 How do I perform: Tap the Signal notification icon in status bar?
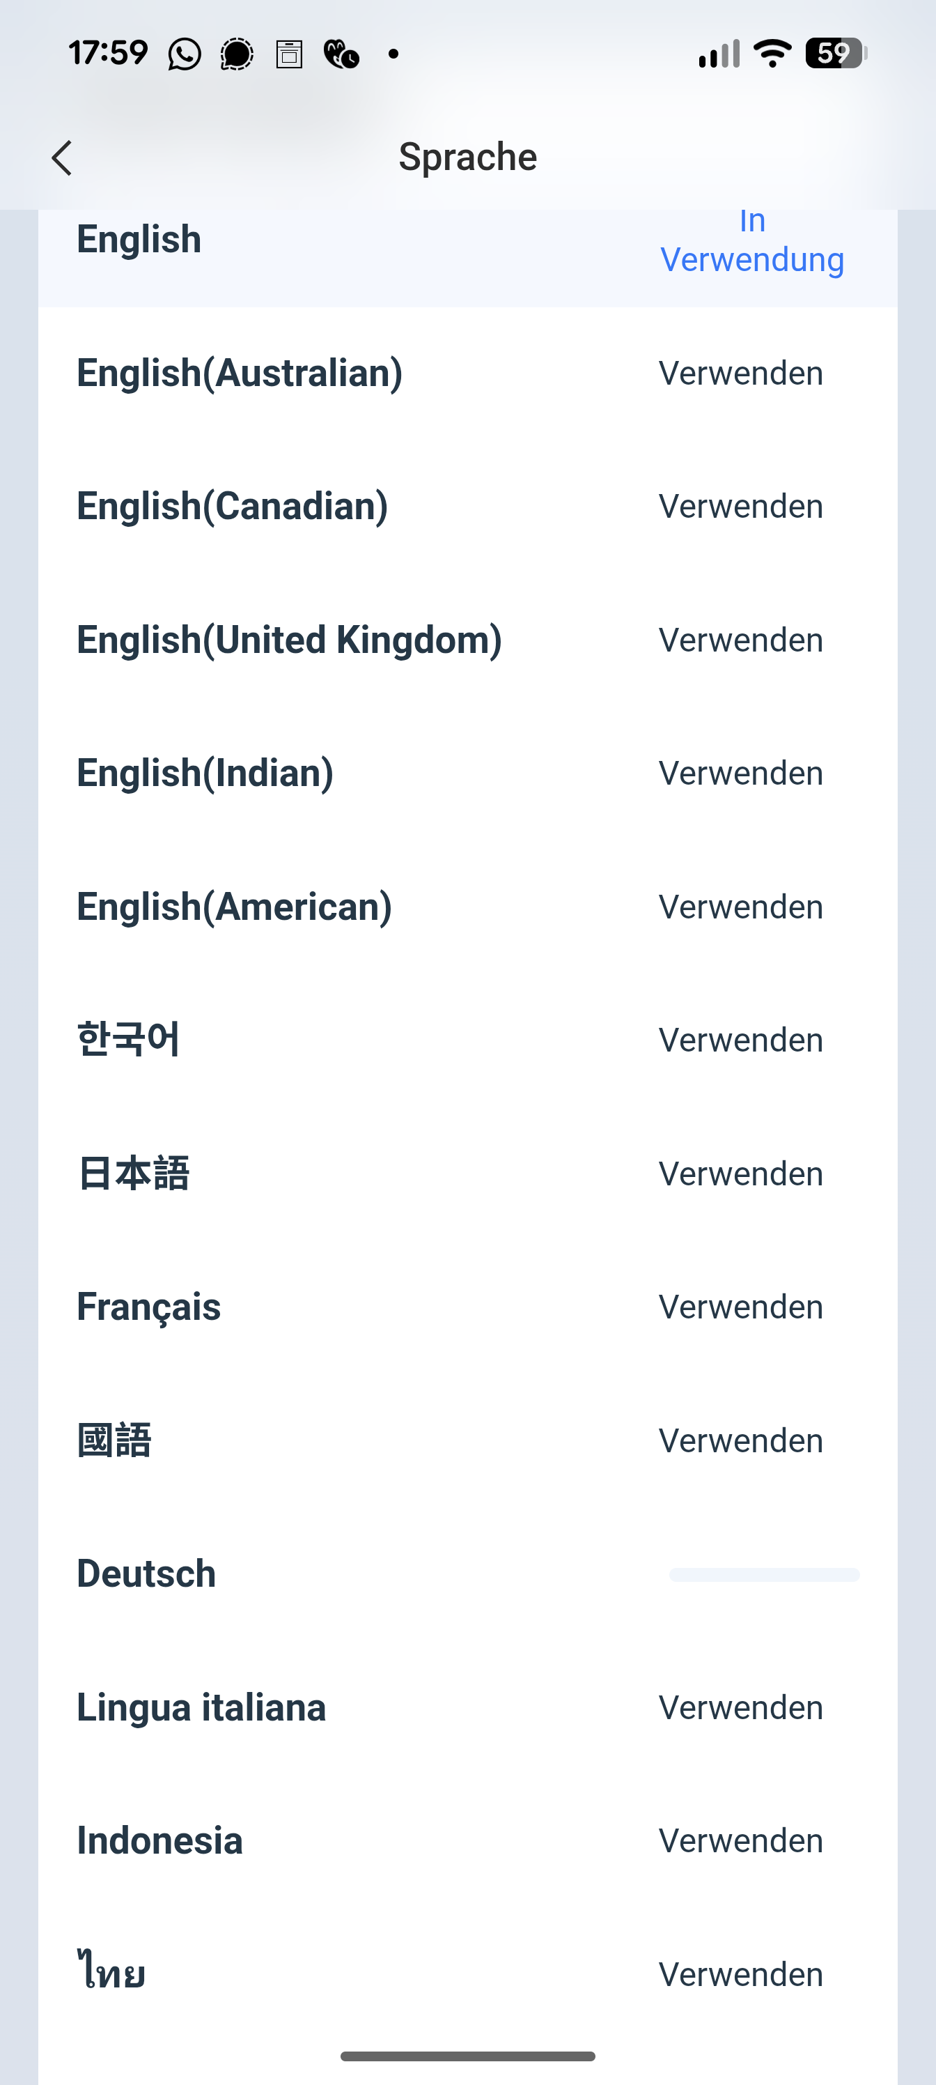(236, 54)
